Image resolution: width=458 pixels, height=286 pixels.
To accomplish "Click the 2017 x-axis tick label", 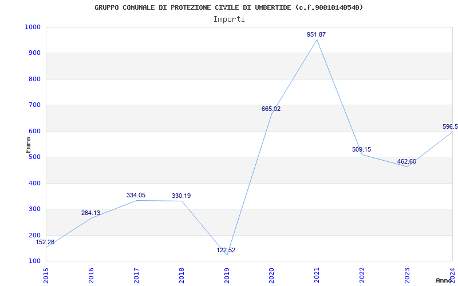I will click(x=136, y=275).
